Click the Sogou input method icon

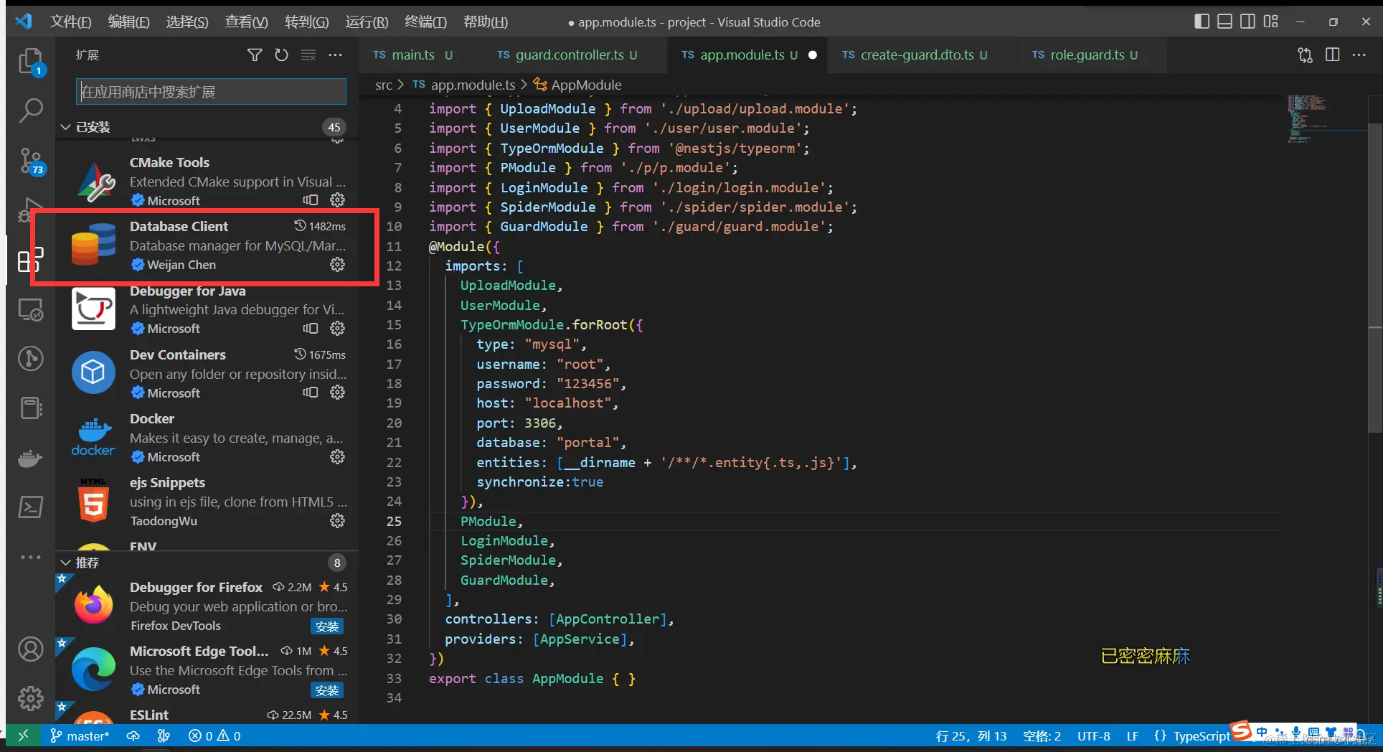[x=1242, y=731]
